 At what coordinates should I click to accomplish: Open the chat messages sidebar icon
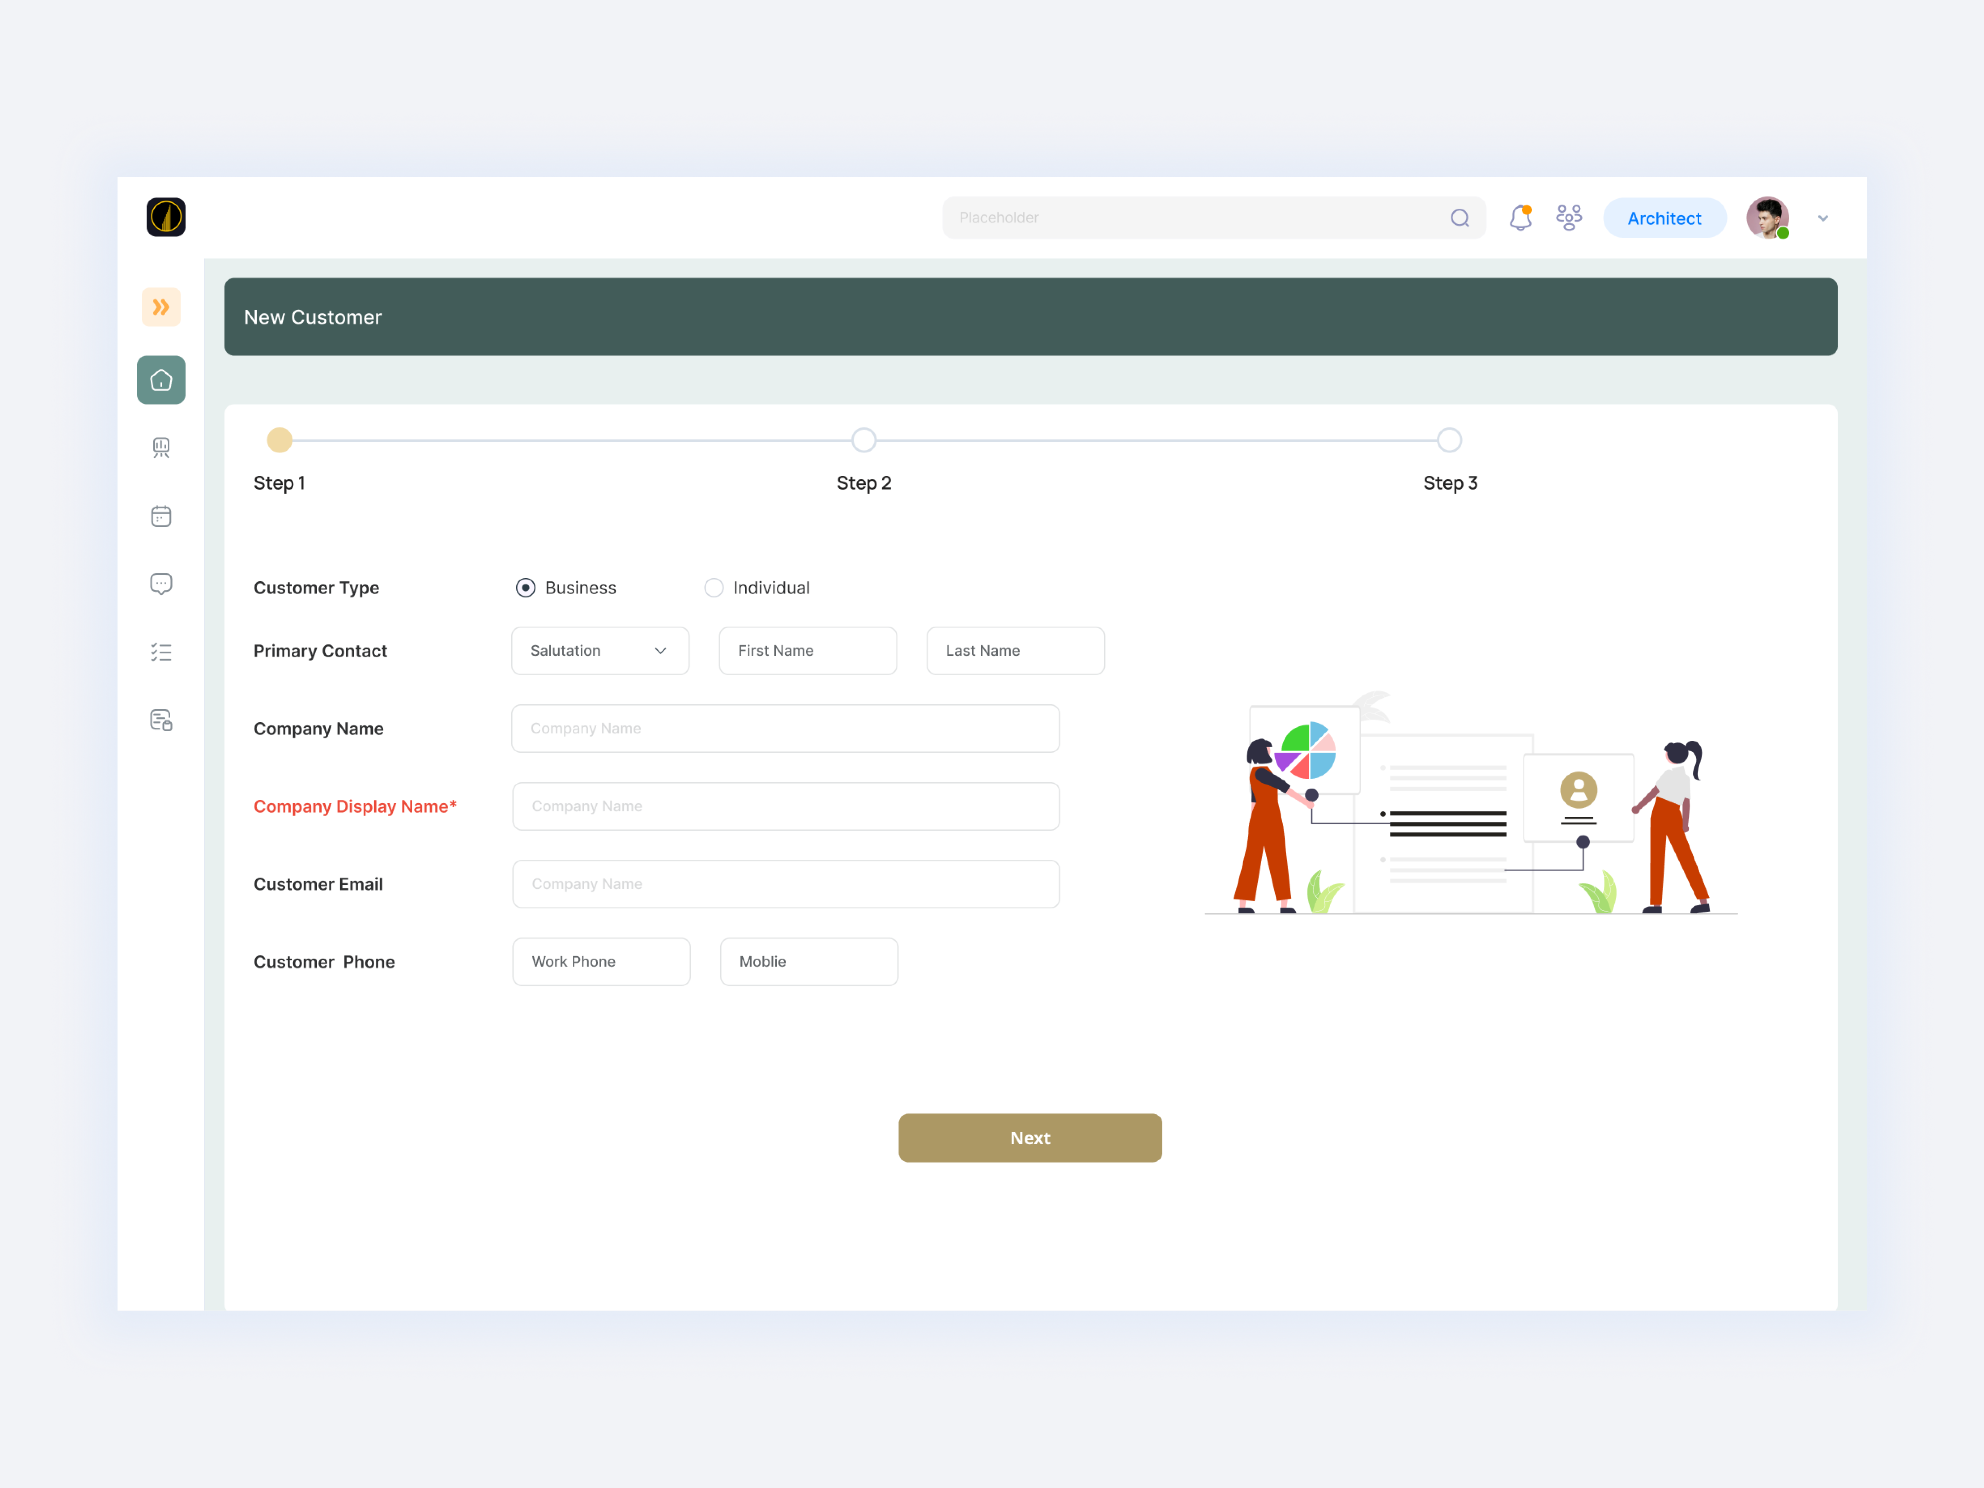click(x=161, y=584)
